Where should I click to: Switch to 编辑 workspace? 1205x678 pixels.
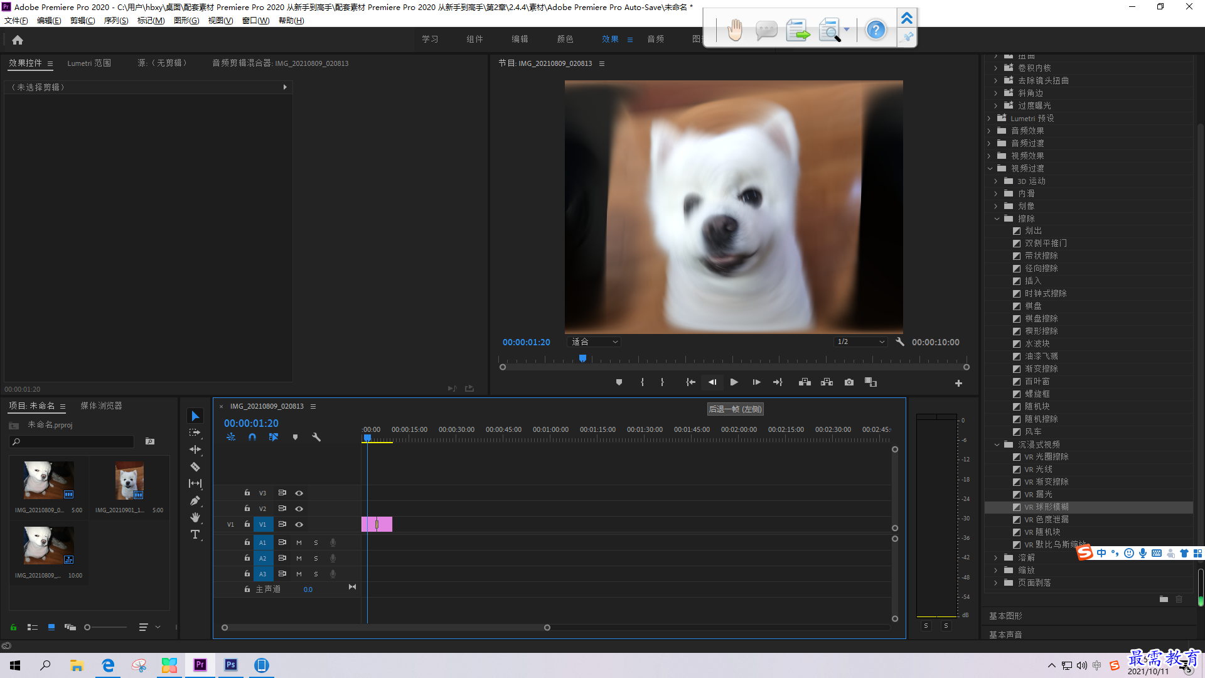pos(520,39)
